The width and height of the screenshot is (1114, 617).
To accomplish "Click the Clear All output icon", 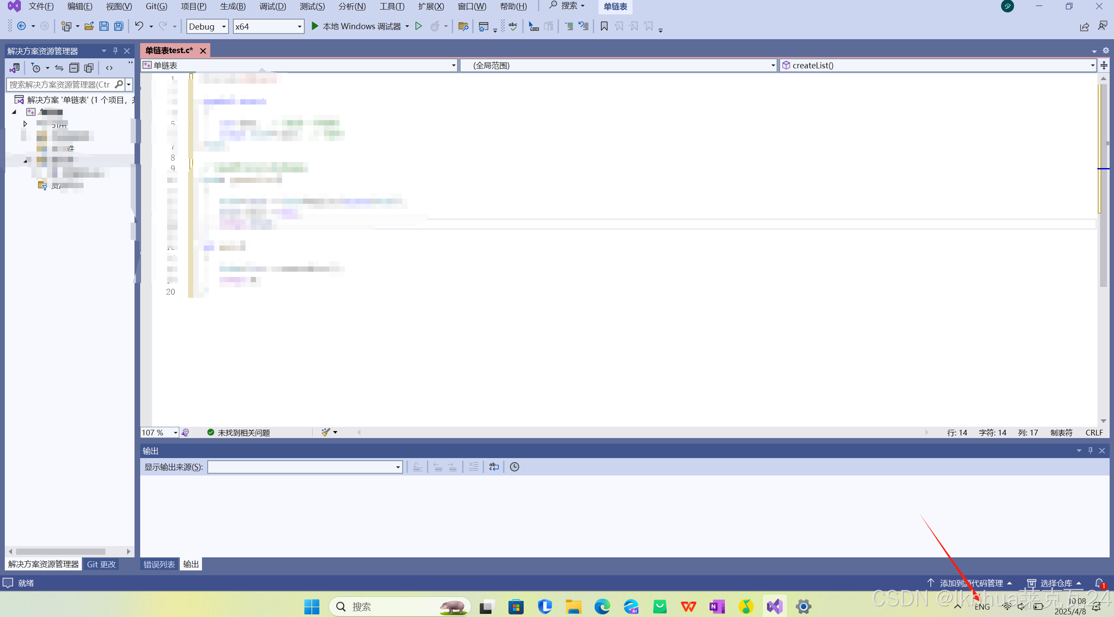I will (473, 467).
